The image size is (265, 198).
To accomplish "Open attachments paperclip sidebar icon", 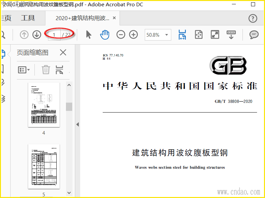I will pyautogui.click(x=3, y=82).
